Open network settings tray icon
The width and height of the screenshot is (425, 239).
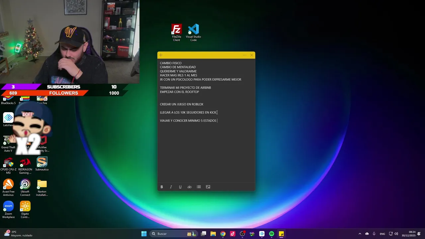(x=391, y=234)
